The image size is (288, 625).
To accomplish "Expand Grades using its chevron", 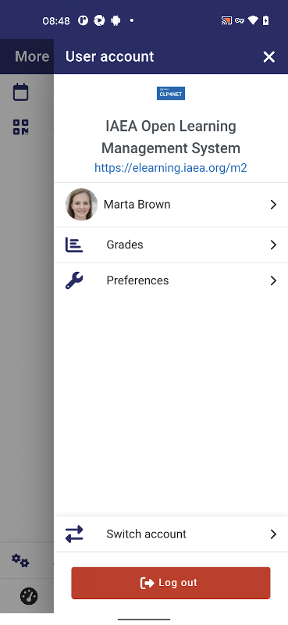I will point(273,245).
